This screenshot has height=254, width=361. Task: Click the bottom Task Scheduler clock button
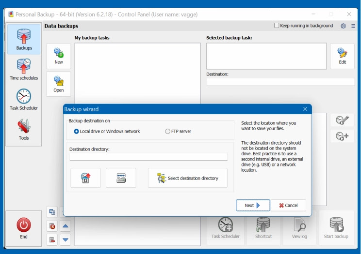(x=226, y=228)
